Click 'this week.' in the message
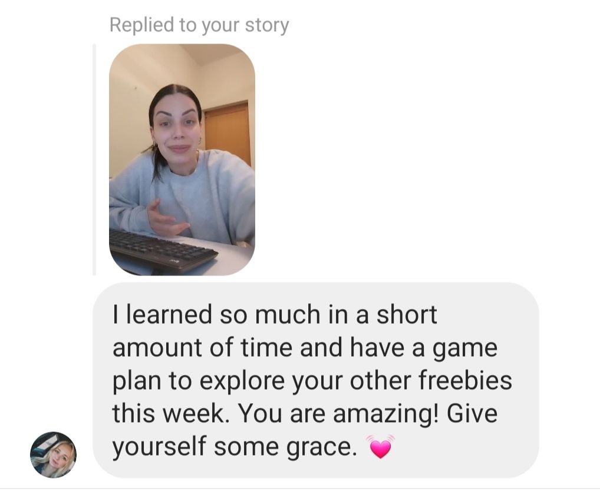 (170, 414)
